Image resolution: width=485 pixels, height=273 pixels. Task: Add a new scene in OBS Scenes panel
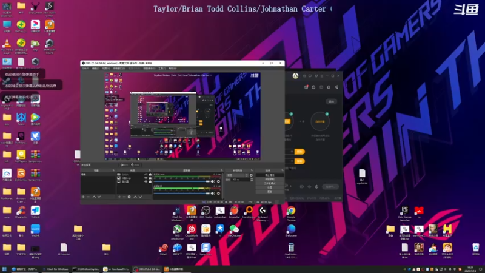coord(83,197)
